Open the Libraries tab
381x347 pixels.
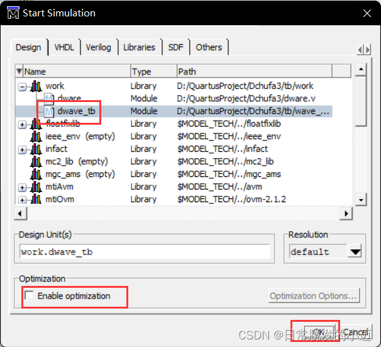[139, 47]
